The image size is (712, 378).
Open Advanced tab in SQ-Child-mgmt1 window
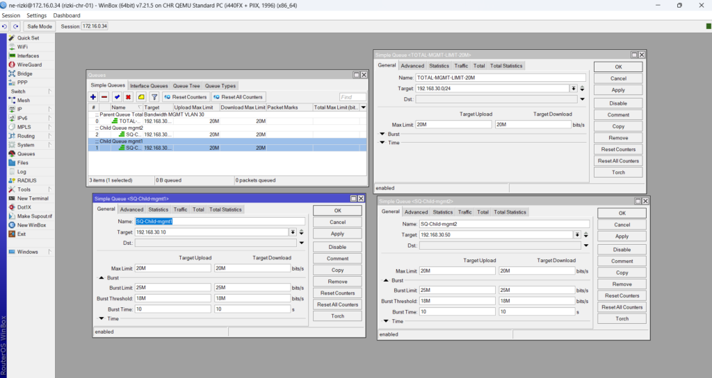[x=131, y=209]
